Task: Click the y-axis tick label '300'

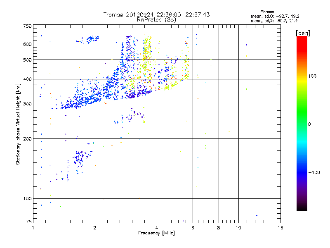Action: (27, 104)
